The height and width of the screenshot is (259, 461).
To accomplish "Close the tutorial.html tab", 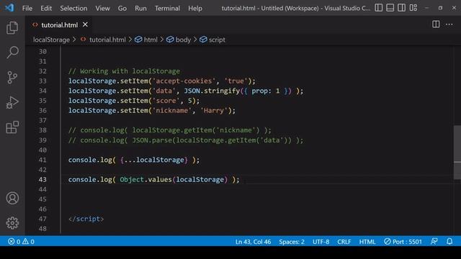I will coord(85,24).
